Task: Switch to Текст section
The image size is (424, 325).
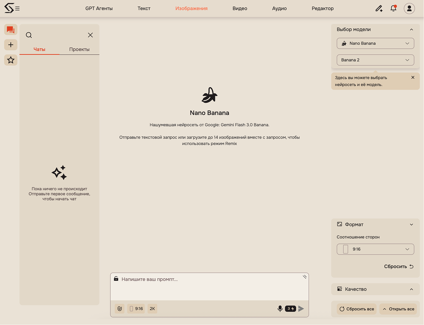Action: tap(144, 8)
